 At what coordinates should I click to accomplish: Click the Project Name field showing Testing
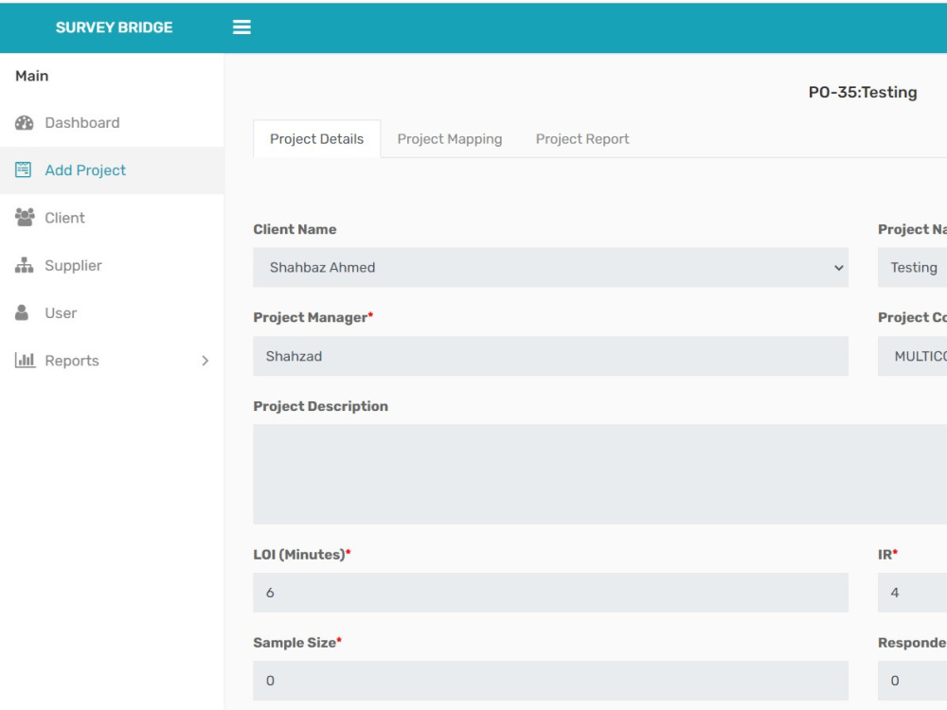point(912,267)
